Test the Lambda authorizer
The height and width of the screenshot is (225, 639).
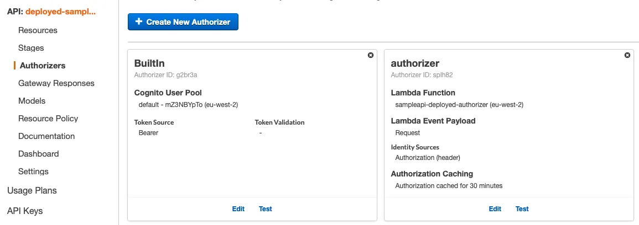click(x=522, y=209)
